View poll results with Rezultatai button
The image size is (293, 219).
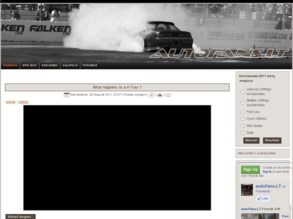(272, 140)
